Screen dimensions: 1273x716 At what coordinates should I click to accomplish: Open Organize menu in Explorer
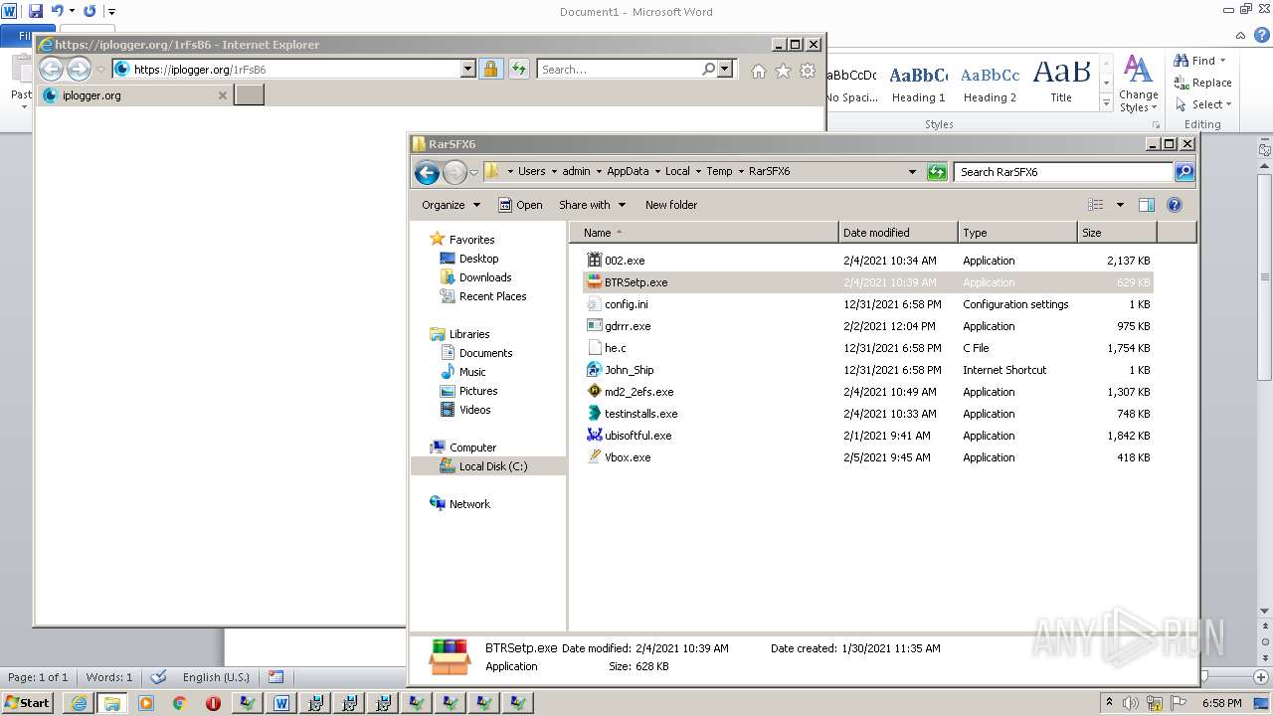[x=451, y=205]
